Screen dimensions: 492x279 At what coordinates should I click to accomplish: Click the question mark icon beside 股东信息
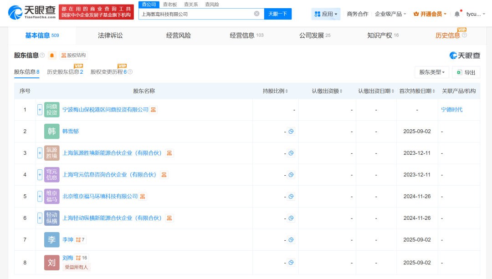click(41, 55)
